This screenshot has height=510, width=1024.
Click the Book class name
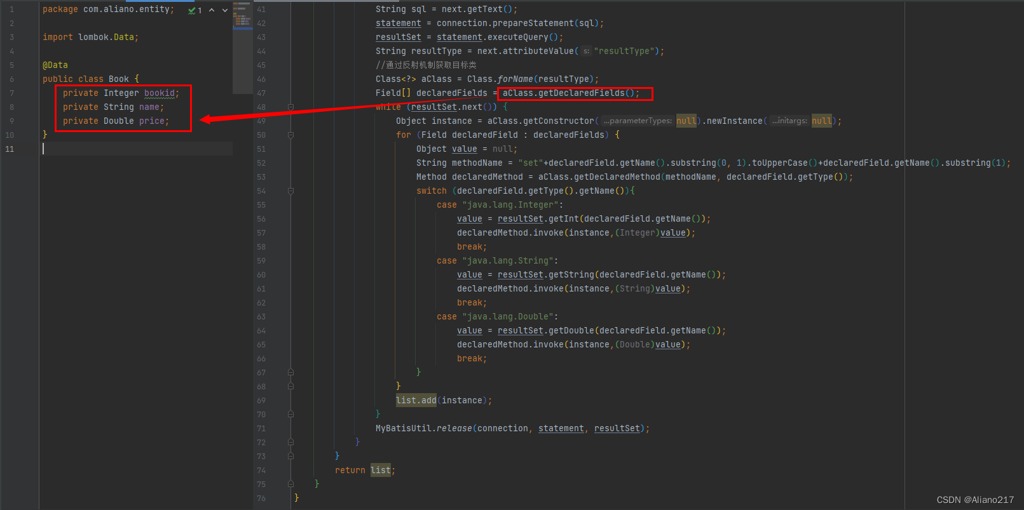[119, 79]
